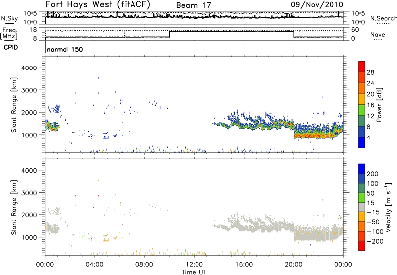Click the '20:00' time axis tick label

(x=293, y=265)
